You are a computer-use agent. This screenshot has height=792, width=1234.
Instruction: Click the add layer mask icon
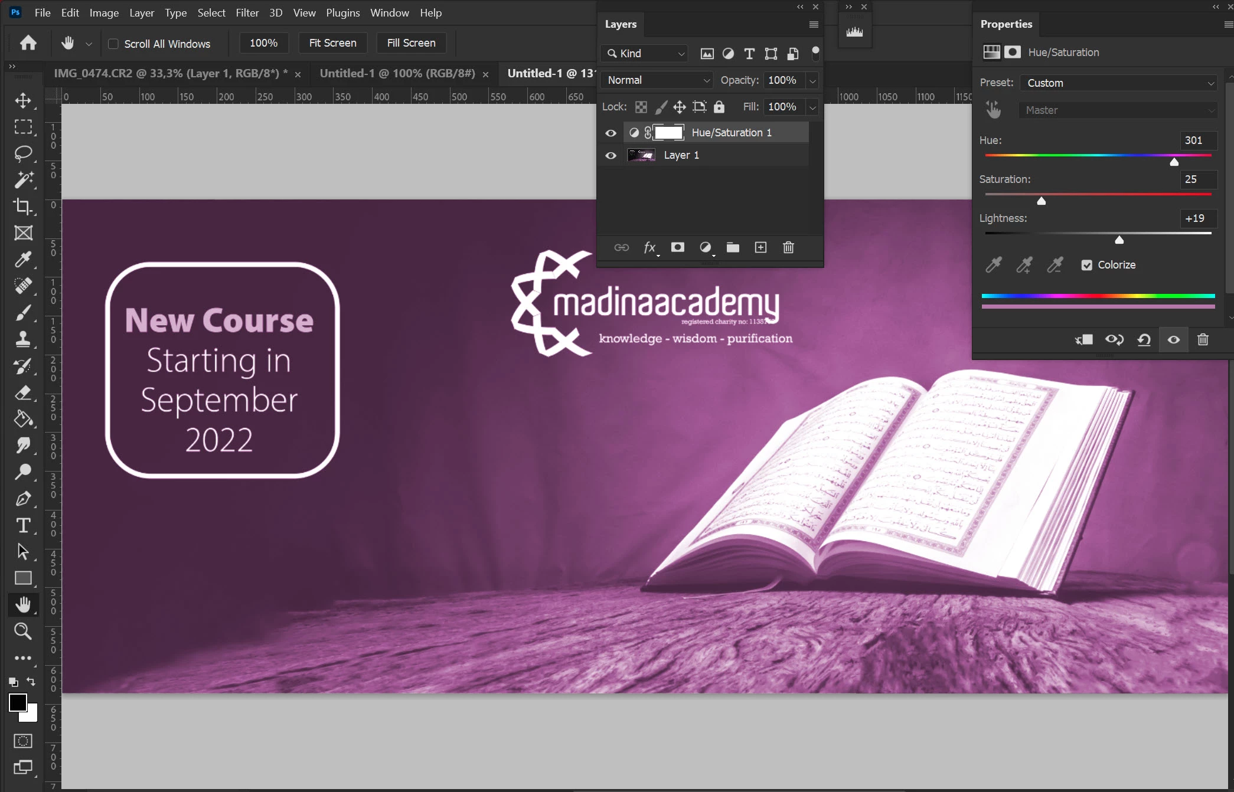(677, 247)
